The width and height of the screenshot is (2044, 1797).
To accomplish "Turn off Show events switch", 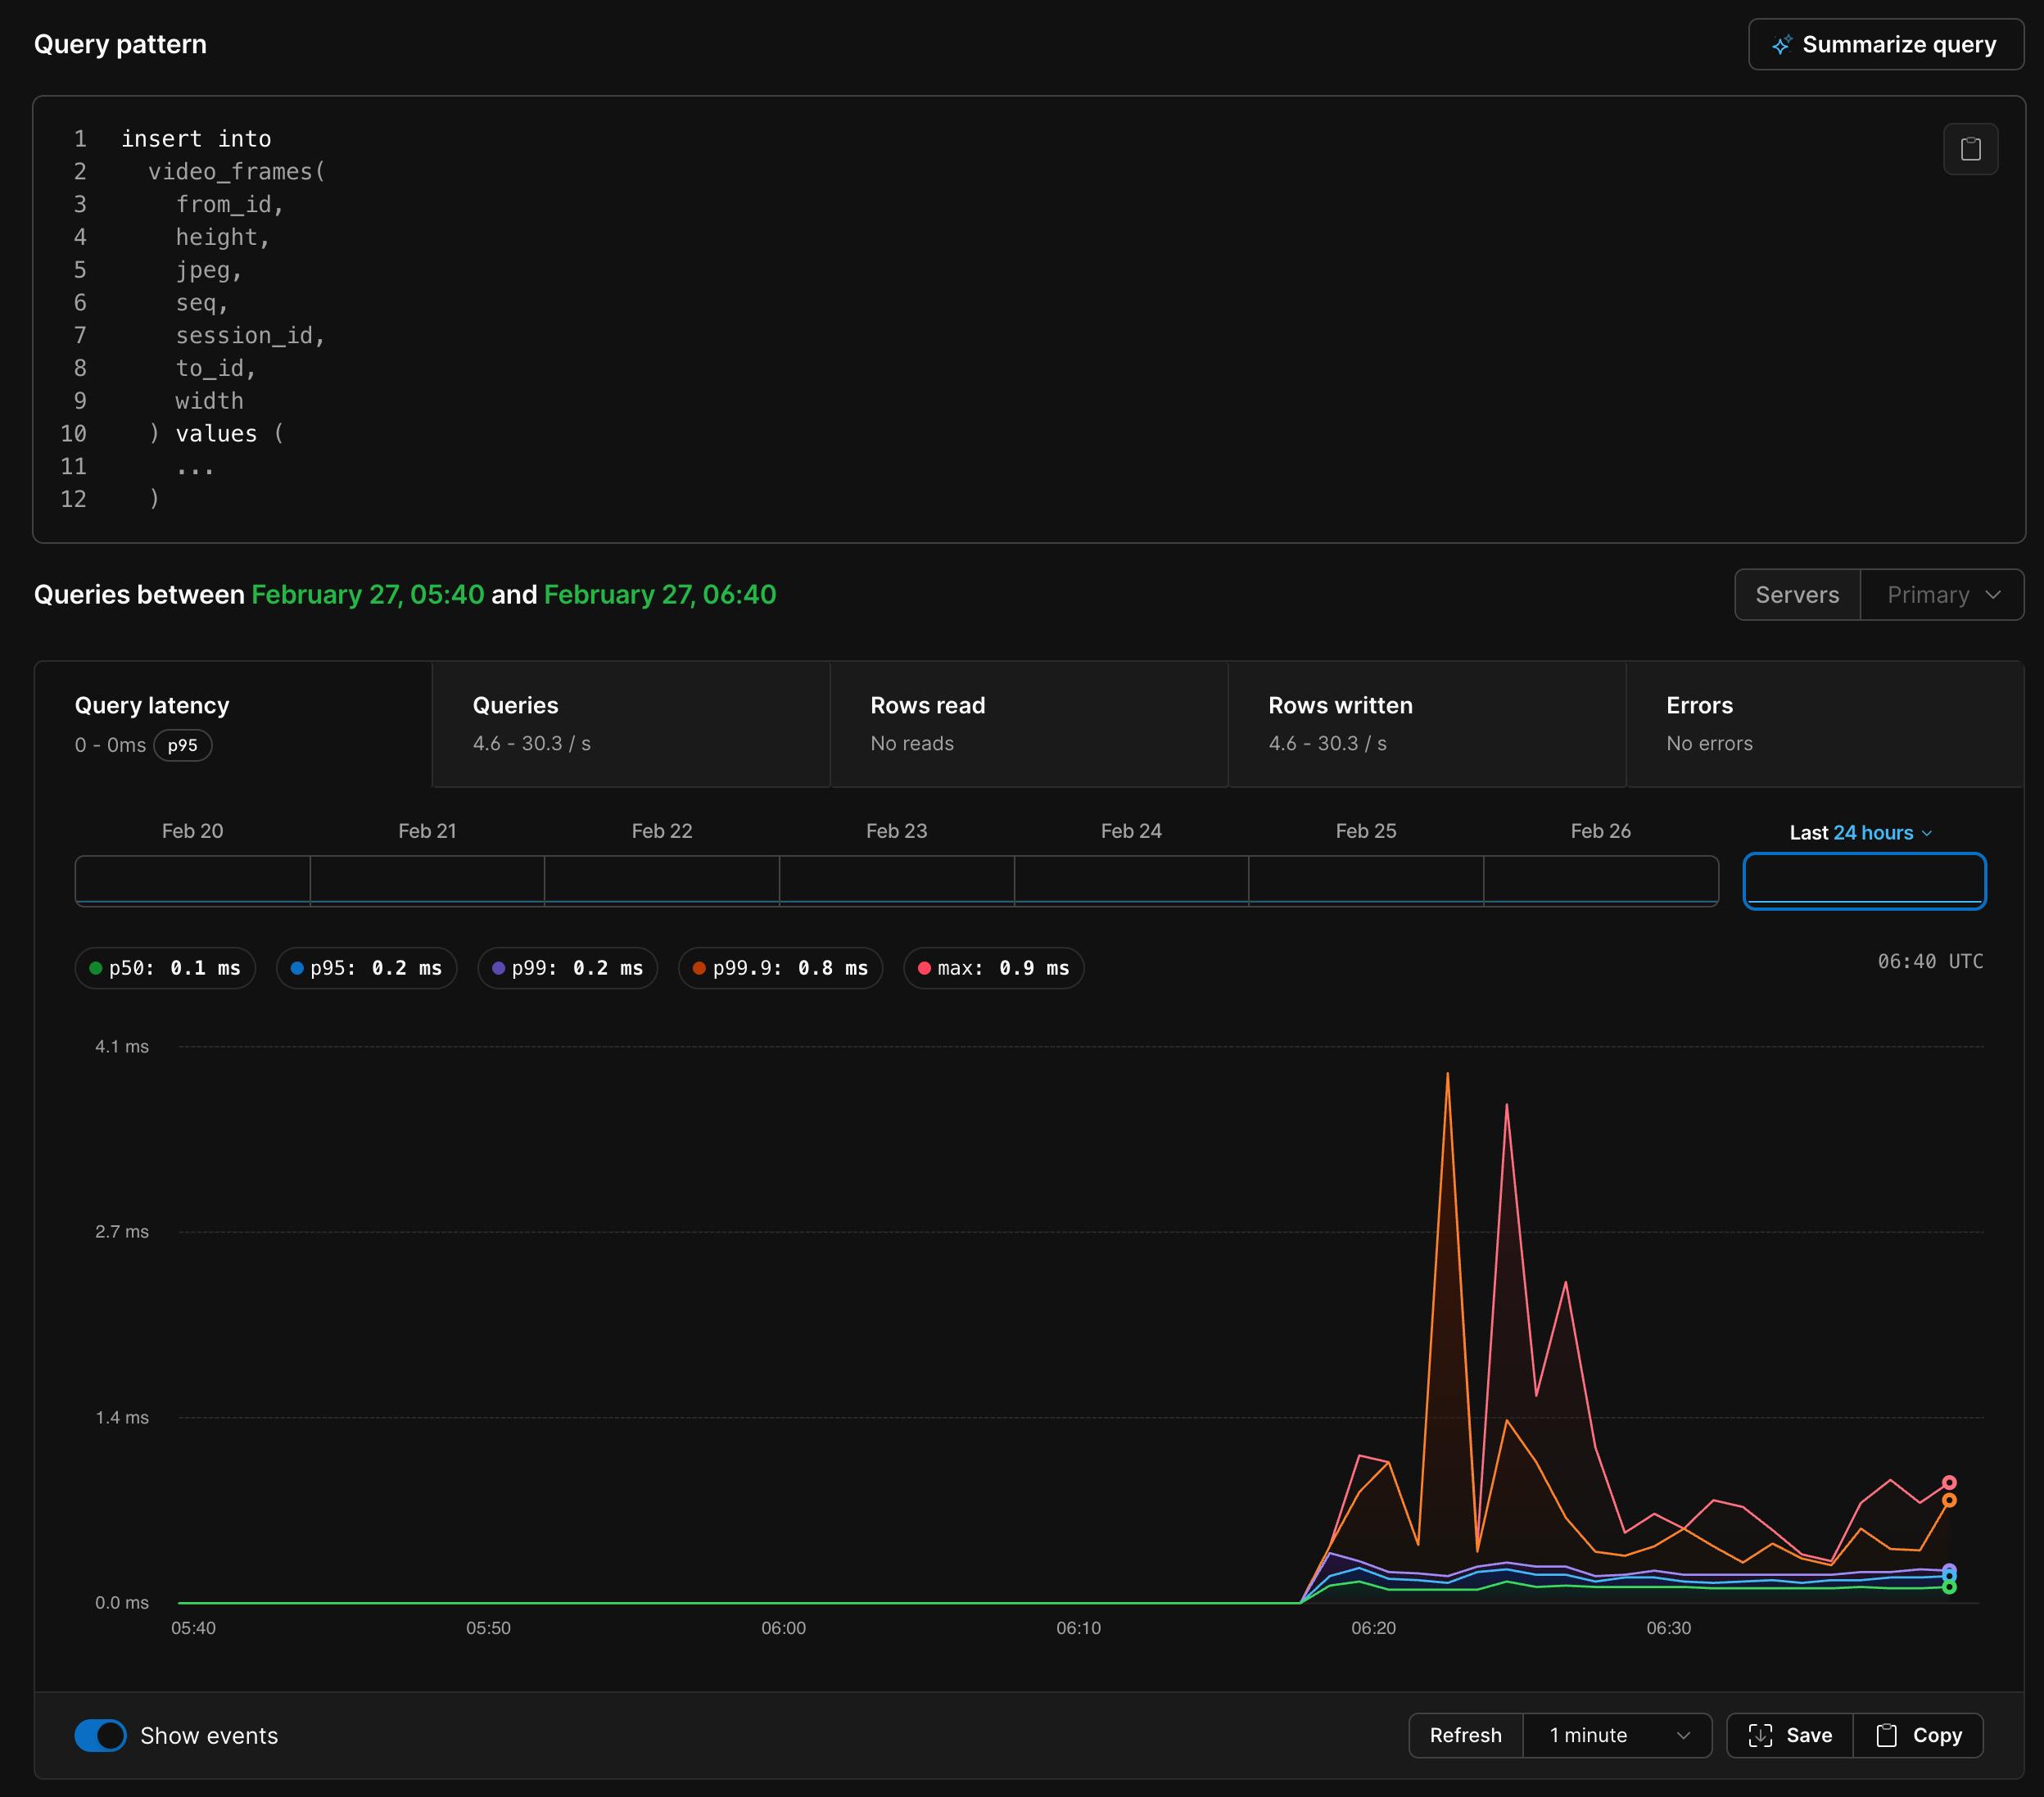I will 101,1735.
